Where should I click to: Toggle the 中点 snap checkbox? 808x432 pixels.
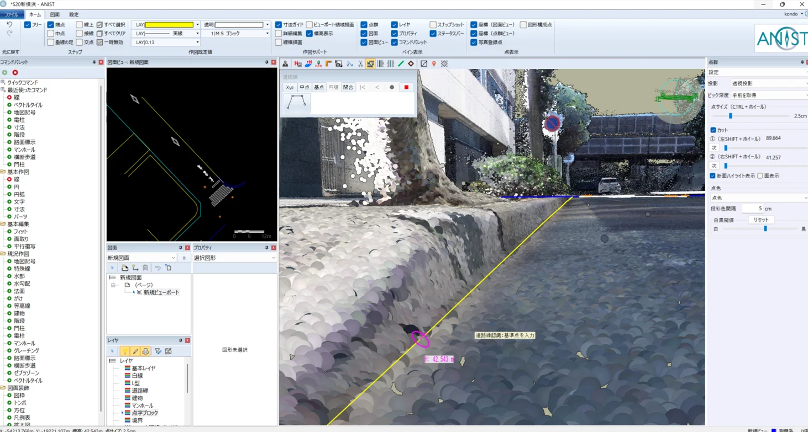pyautogui.click(x=51, y=34)
